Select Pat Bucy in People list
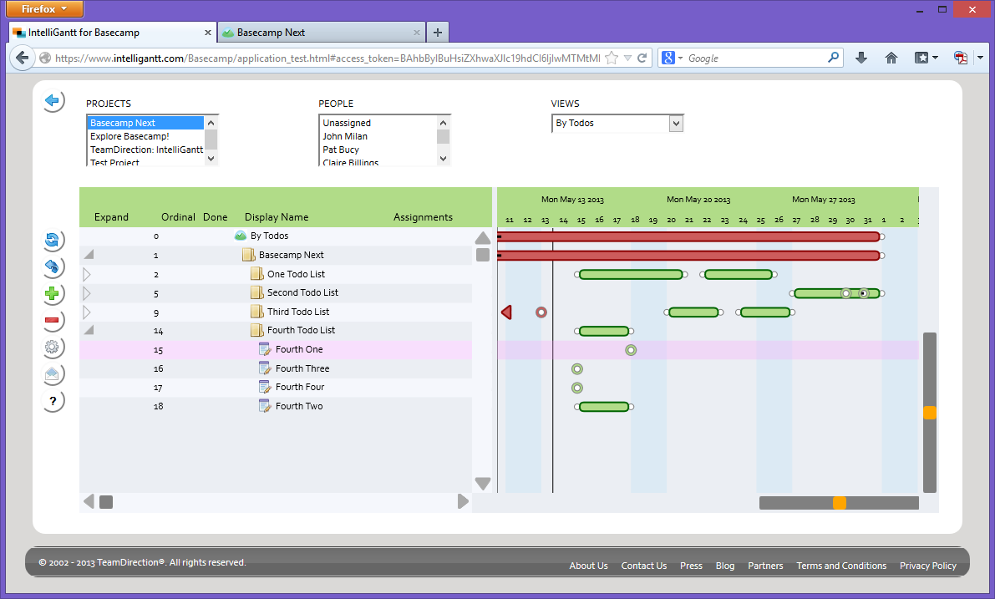Screen dimensions: 995x599 (x=378, y=150)
